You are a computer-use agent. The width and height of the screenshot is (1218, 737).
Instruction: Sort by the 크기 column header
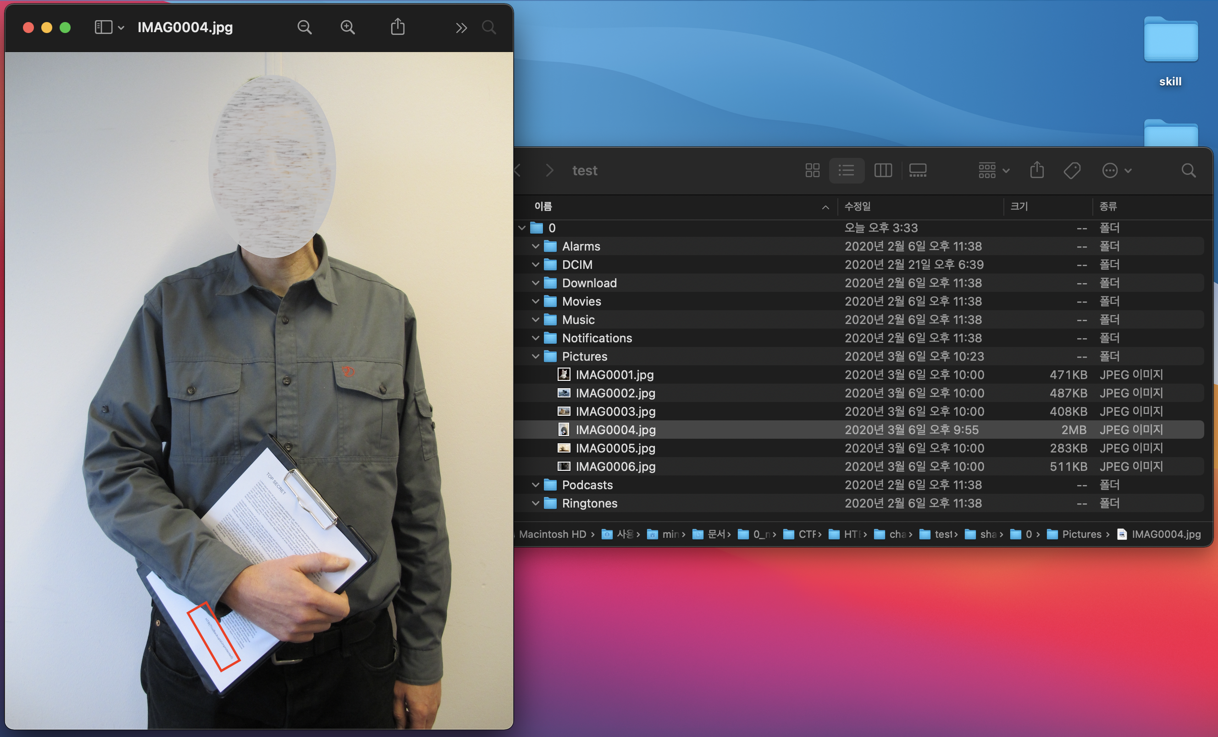(x=1019, y=206)
